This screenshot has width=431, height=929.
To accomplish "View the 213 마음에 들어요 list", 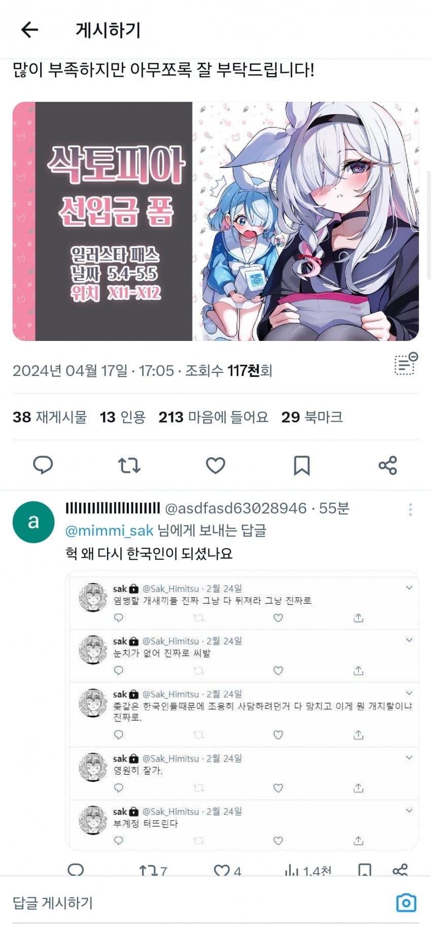I will (x=213, y=417).
